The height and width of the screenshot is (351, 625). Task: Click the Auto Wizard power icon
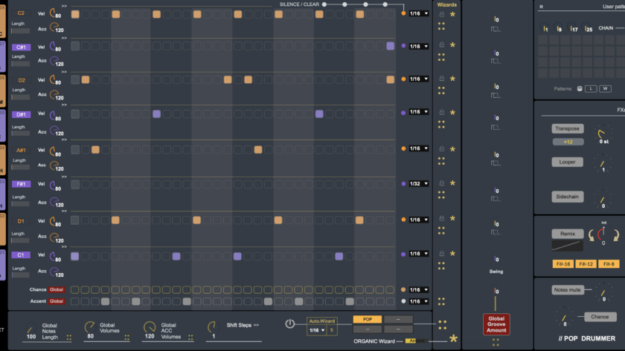tap(290, 324)
